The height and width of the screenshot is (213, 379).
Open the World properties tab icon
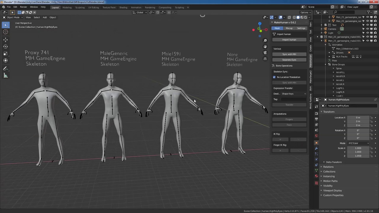pyautogui.click(x=316, y=136)
